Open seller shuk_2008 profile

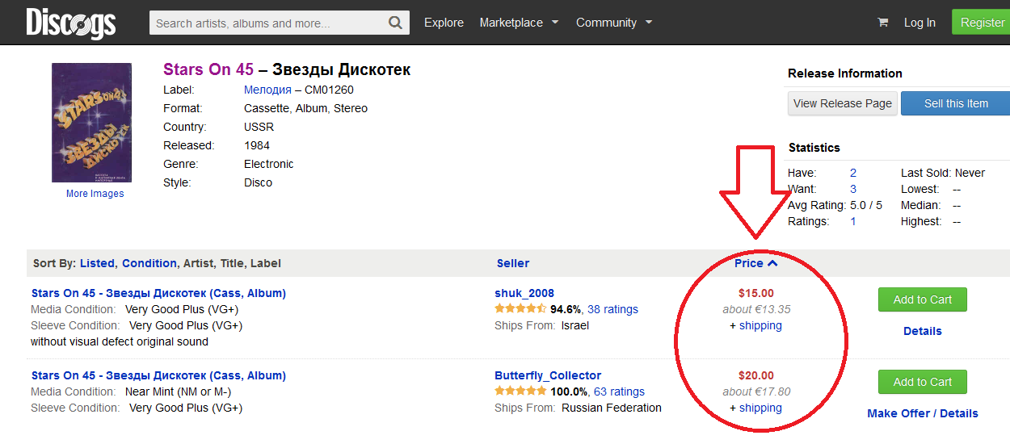pos(524,293)
